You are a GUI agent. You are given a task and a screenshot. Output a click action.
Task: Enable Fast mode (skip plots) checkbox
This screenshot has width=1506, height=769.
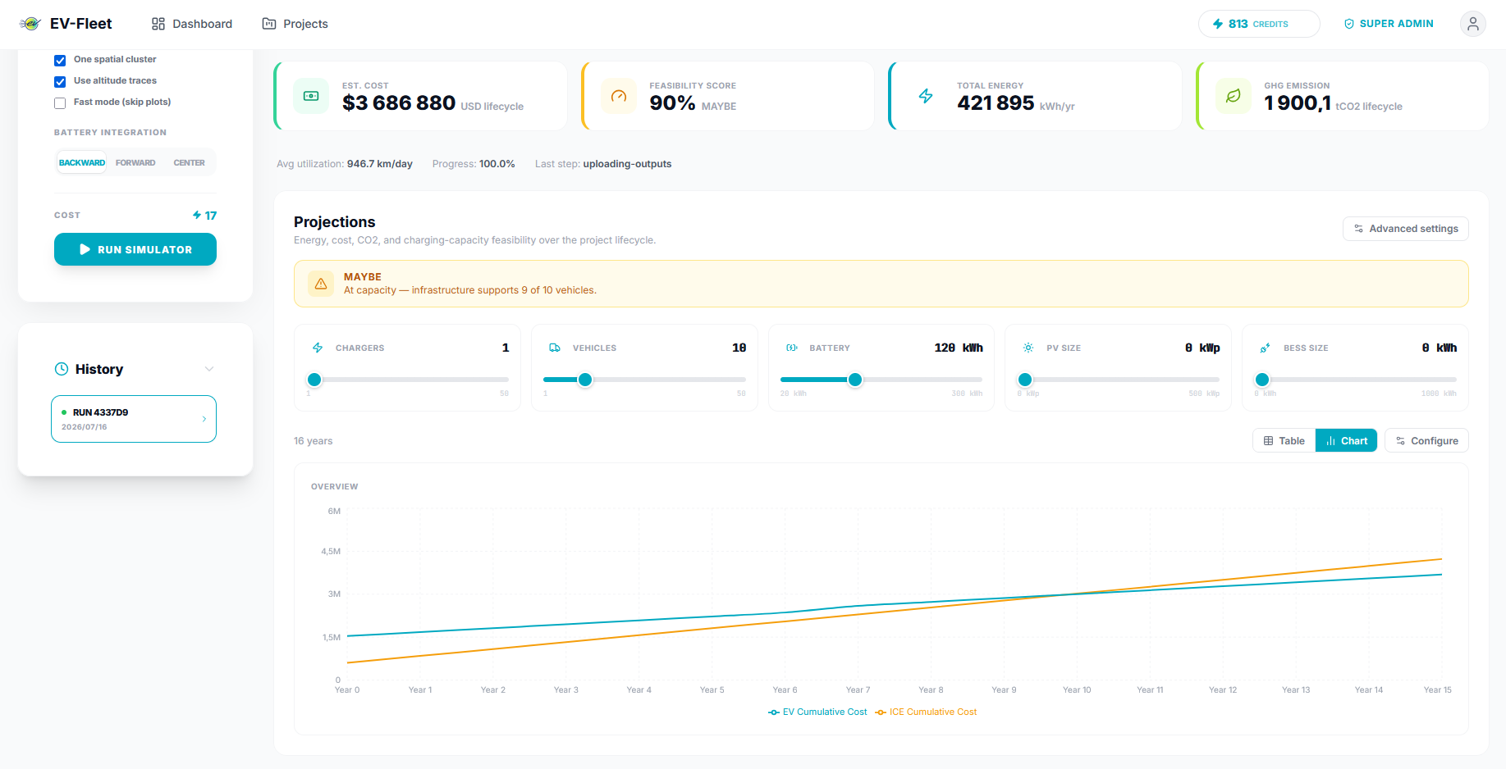click(x=60, y=102)
